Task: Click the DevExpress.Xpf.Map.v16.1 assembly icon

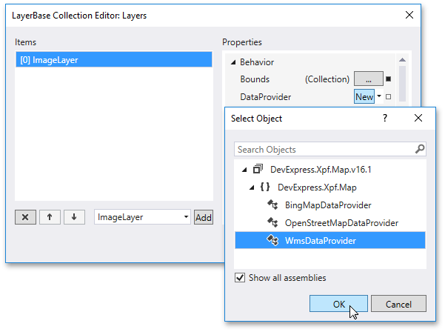Action: (x=258, y=169)
